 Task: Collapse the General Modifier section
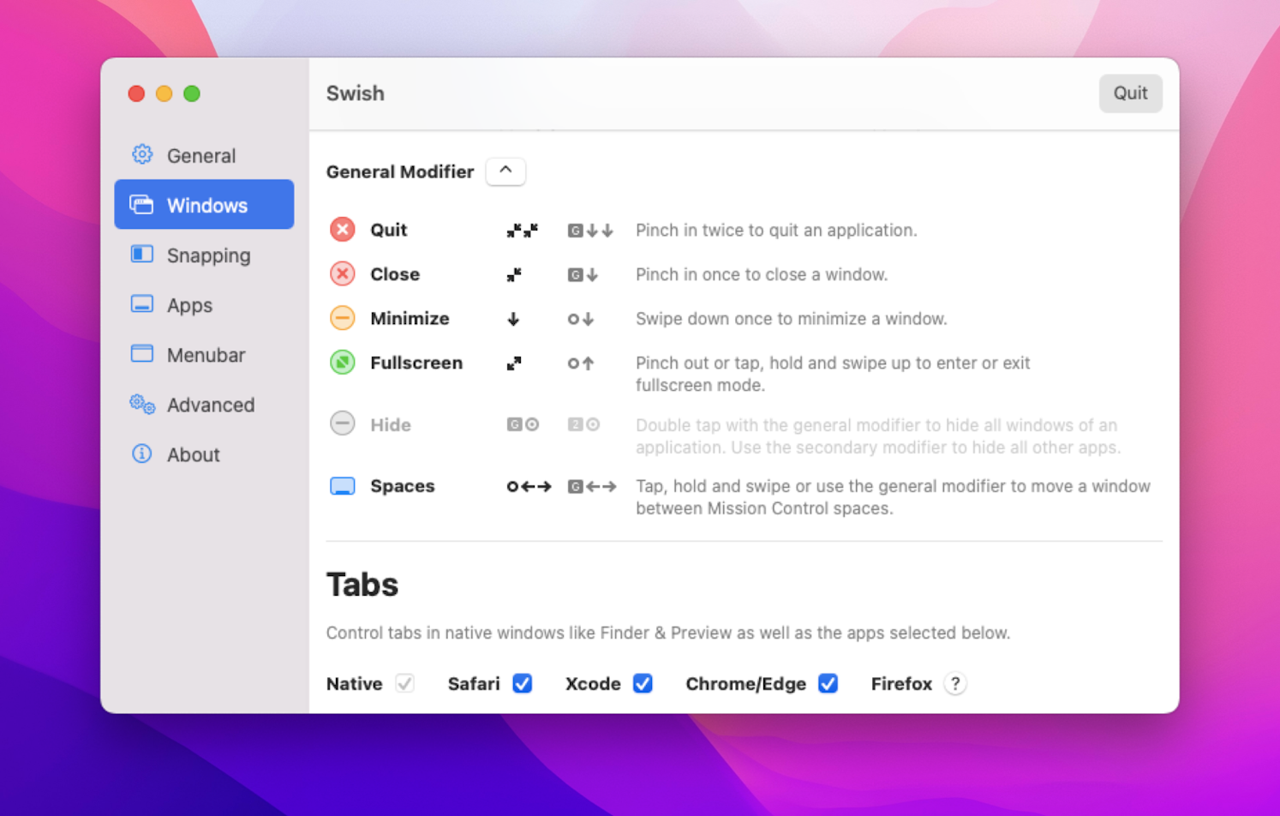click(505, 171)
